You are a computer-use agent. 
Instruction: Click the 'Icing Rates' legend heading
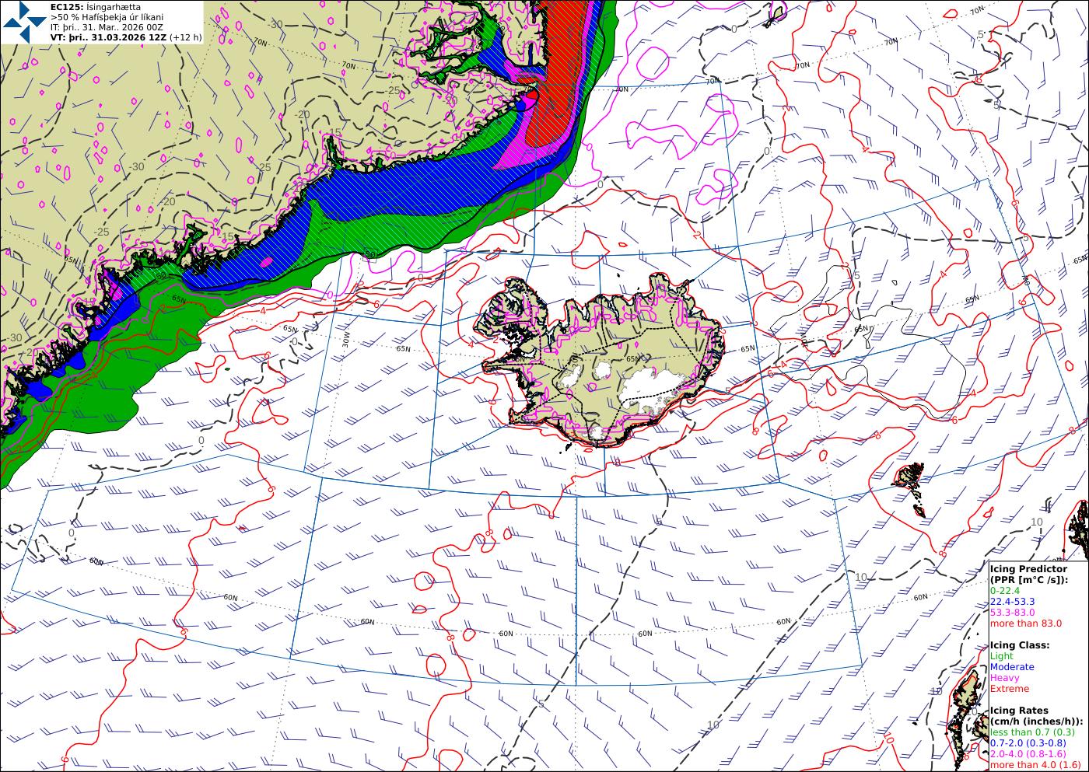pyautogui.click(x=1019, y=711)
